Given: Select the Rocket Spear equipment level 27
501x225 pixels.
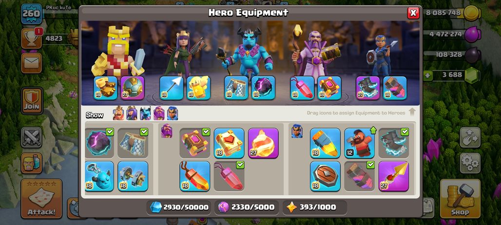Looking at the screenshot, I should 394,176.
